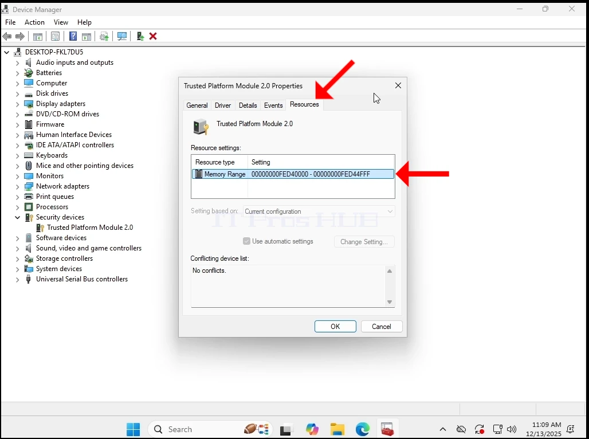Click Cancel in the properties dialog
The width and height of the screenshot is (589, 439).
pos(381,326)
